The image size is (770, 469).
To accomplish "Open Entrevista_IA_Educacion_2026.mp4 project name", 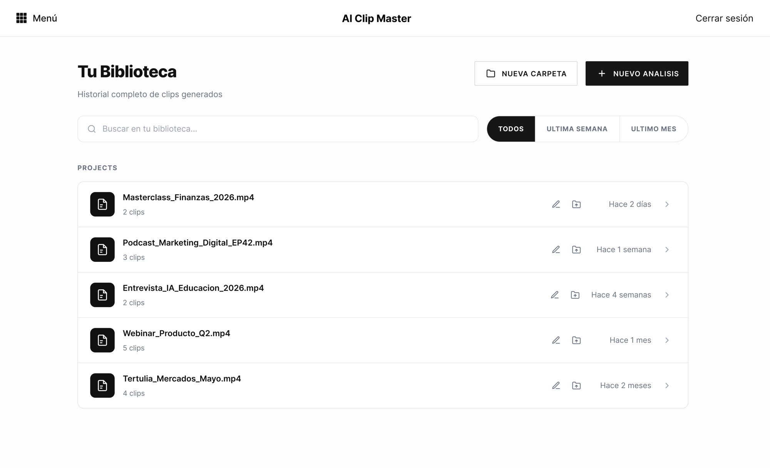I will click(x=193, y=288).
